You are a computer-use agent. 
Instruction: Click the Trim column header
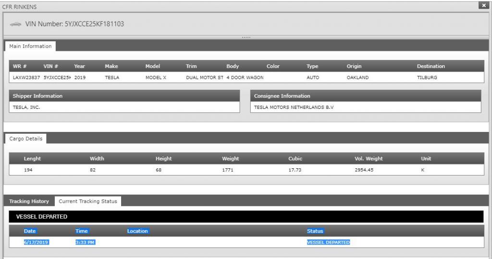[x=191, y=66]
